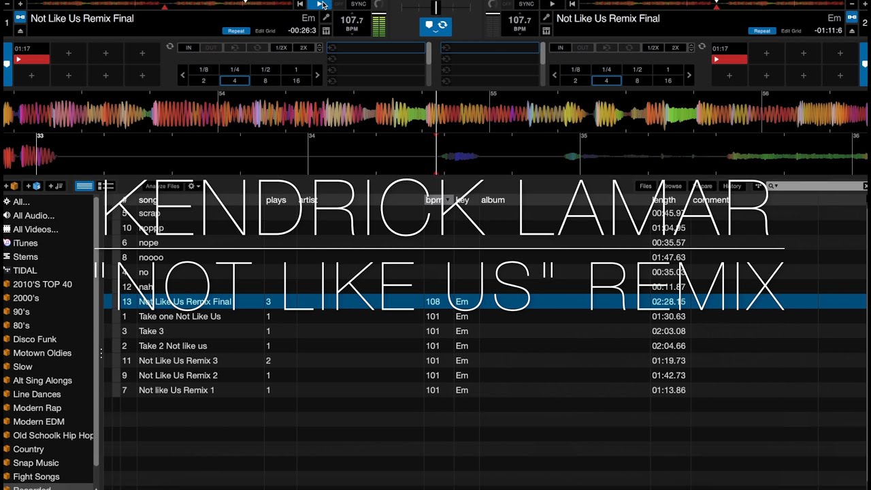Select 8 beat auto loop on deck 1
Image resolution: width=871 pixels, height=490 pixels.
pos(265,80)
